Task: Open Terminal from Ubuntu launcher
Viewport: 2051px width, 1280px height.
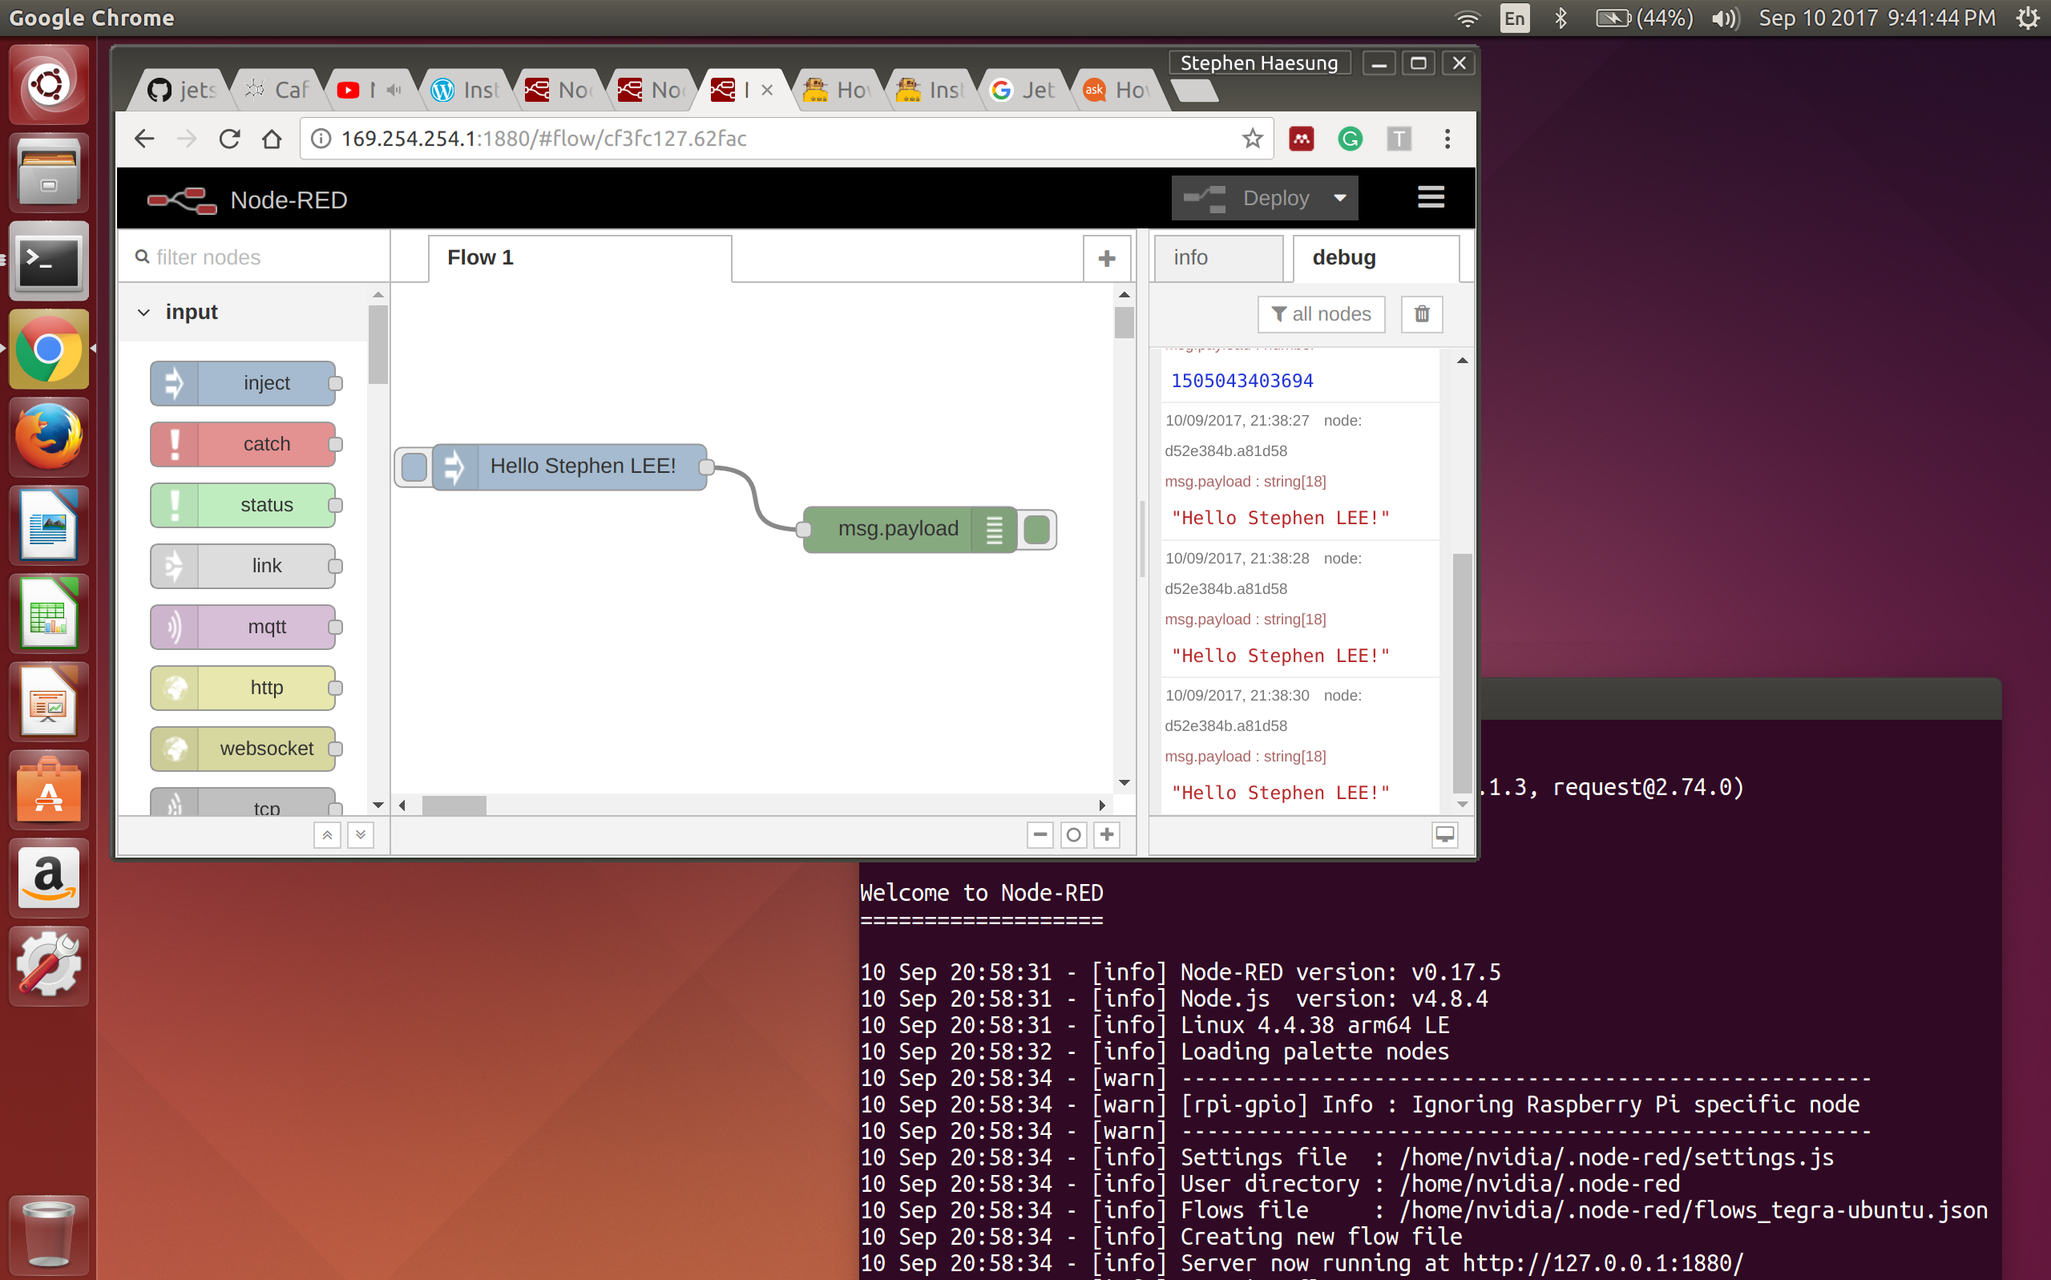Action: coord(48,261)
